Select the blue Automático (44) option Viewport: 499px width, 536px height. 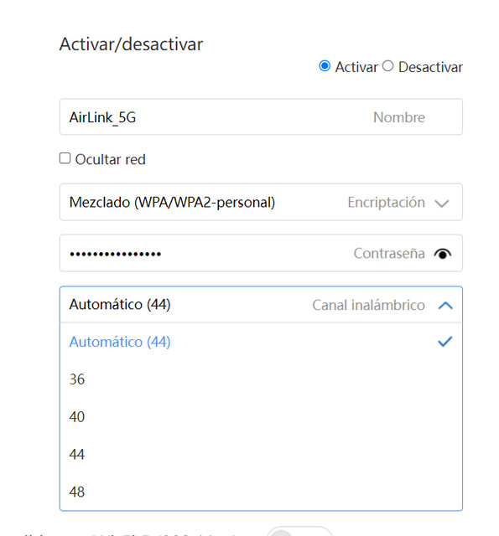point(261,342)
